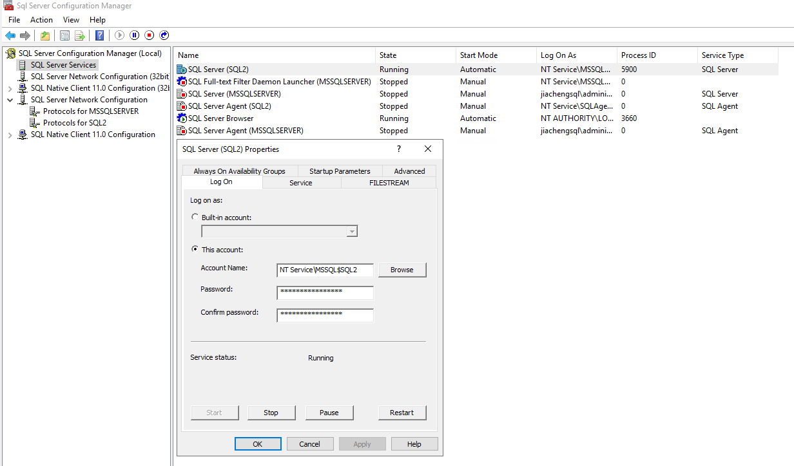The width and height of the screenshot is (794, 466).
Task: Open Help via the question mark icon
Action: coord(100,35)
